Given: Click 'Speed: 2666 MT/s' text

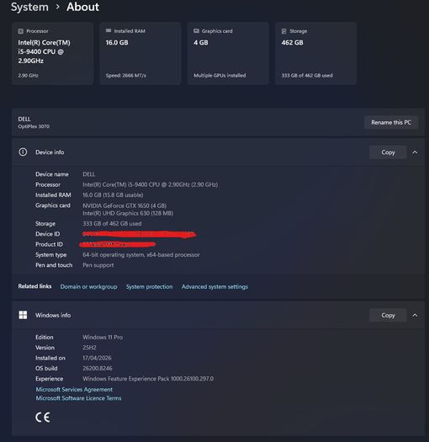Looking at the screenshot, I should pyautogui.click(x=126, y=76).
